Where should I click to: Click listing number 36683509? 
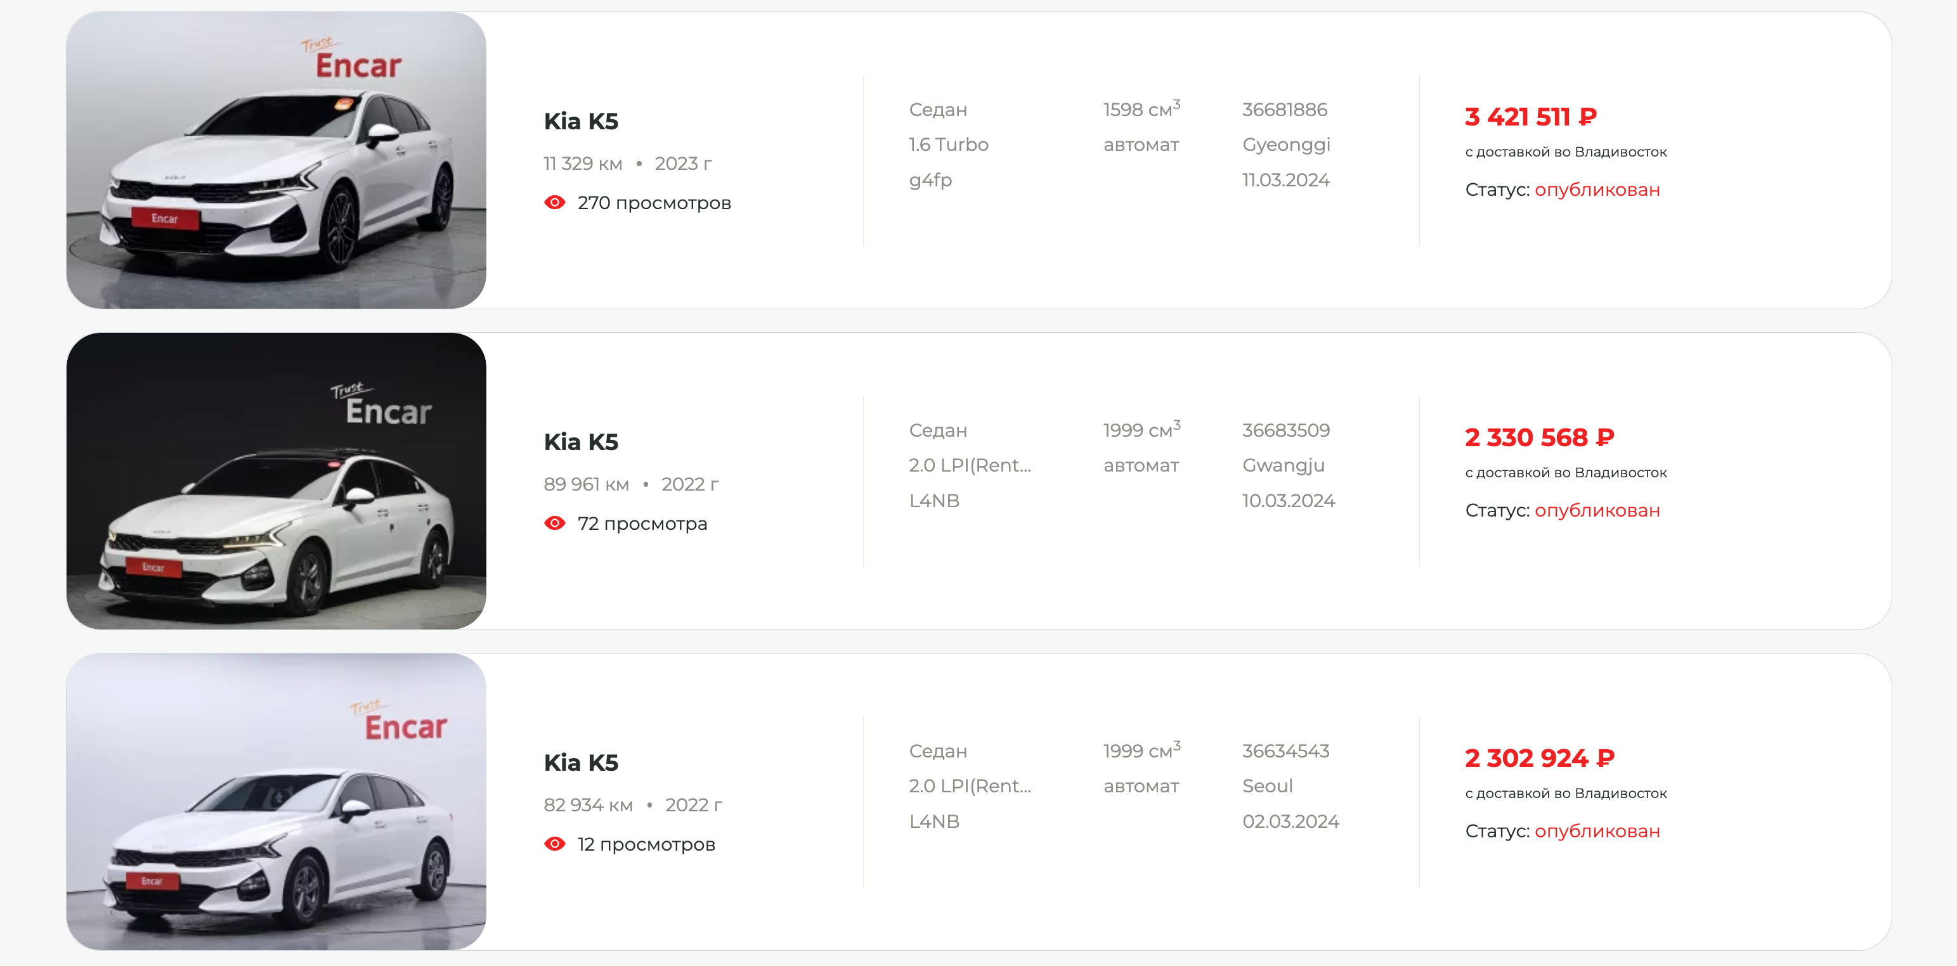tap(1285, 430)
